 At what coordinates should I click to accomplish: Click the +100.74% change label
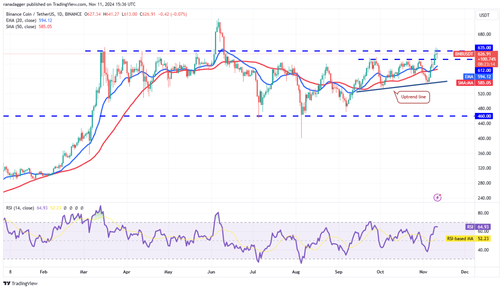click(486, 59)
